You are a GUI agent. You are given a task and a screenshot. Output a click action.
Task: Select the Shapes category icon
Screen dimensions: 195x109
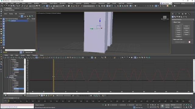175,17
